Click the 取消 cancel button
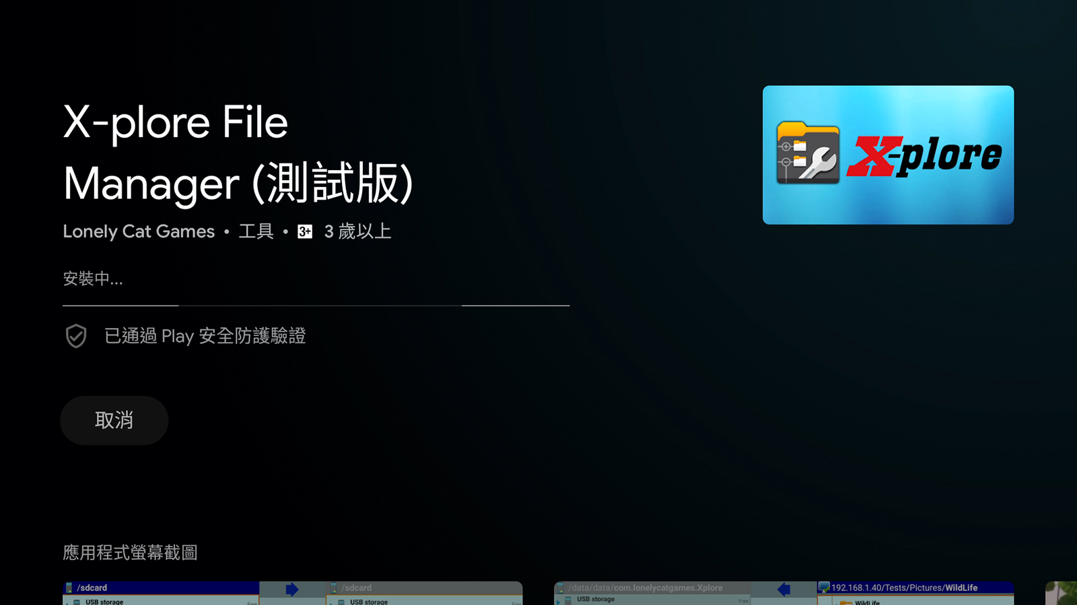This screenshot has height=605, width=1077. pyautogui.click(x=114, y=420)
